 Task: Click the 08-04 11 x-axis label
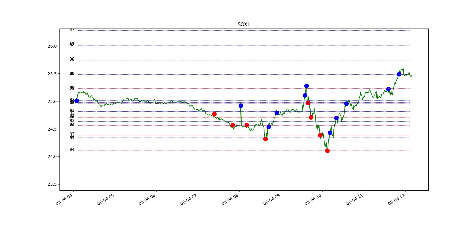[x=355, y=199]
